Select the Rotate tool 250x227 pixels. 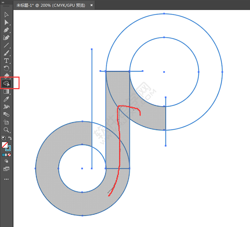click(x=6, y=68)
